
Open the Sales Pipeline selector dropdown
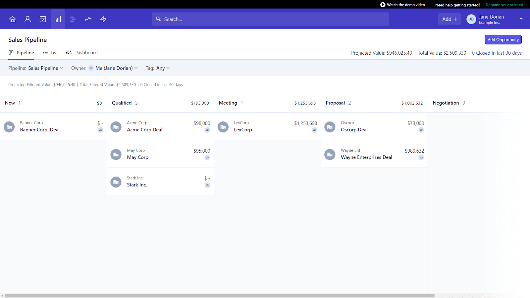(x=46, y=68)
